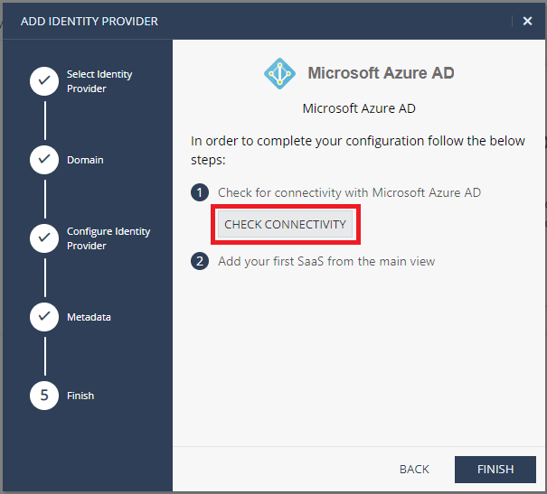Open the Metadata step label
Viewport: 547px width, 494px height.
(89, 317)
